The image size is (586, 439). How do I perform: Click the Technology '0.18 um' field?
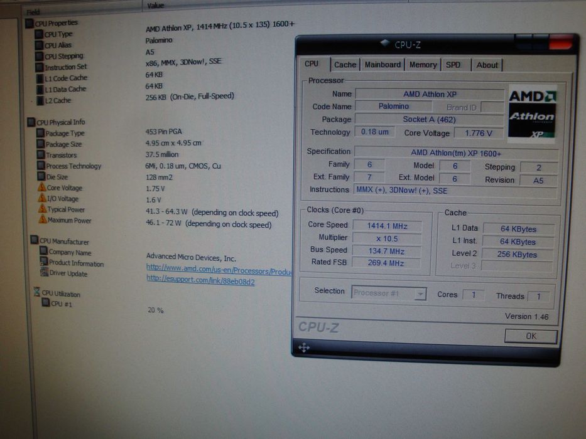point(374,132)
